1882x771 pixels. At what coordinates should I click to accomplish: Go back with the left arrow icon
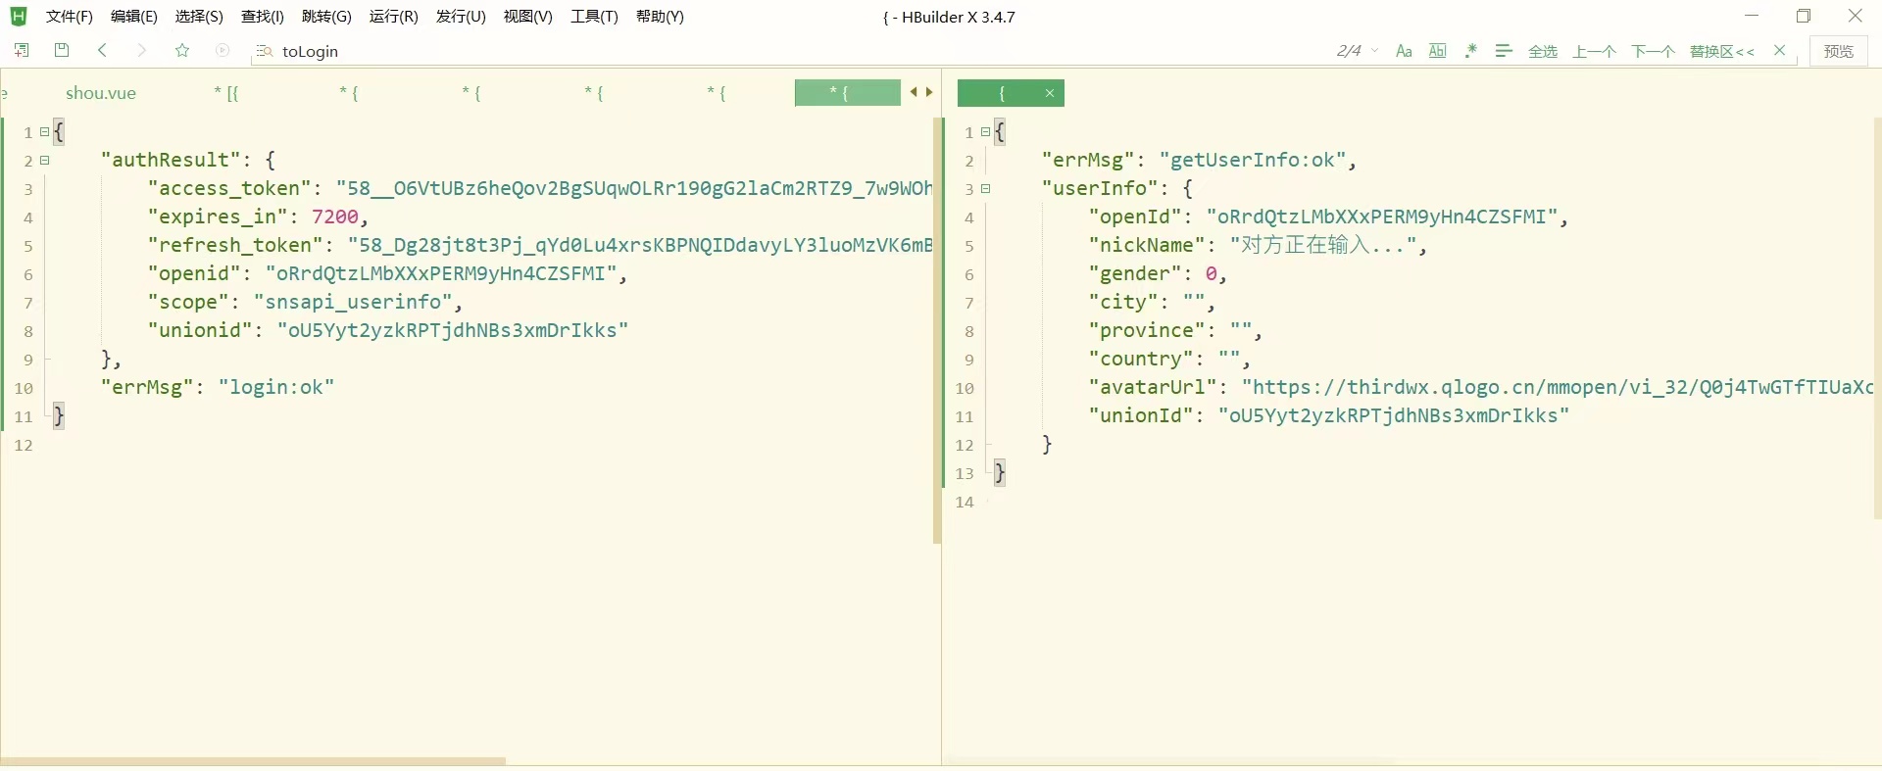click(103, 51)
